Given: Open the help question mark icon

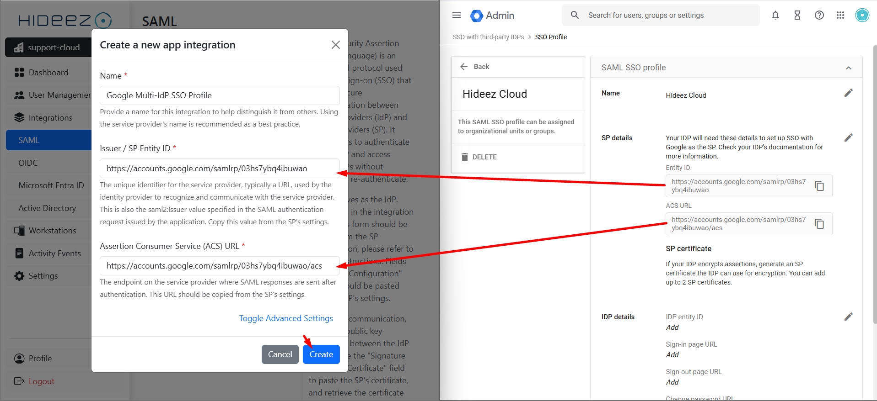Looking at the screenshot, I should pyautogui.click(x=819, y=16).
